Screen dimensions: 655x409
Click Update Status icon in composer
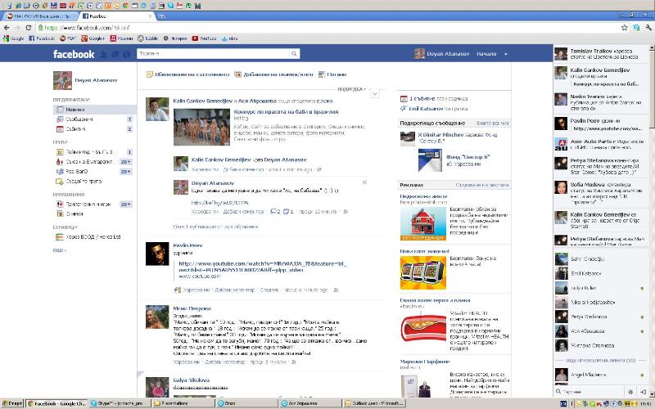click(150, 74)
